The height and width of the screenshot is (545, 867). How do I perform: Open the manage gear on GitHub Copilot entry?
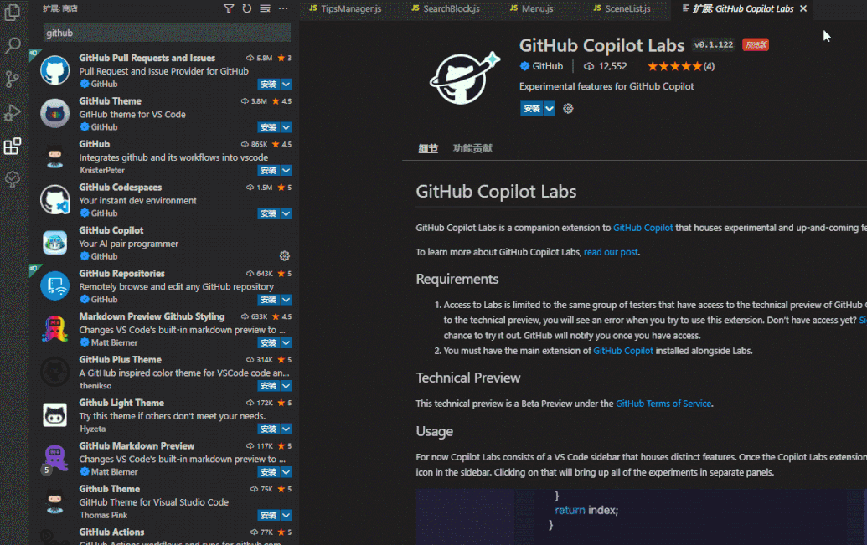284,256
